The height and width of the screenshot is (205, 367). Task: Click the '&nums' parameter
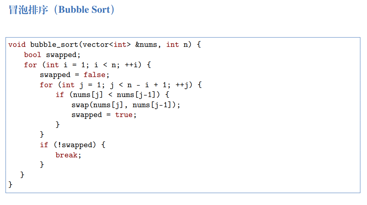click(x=146, y=45)
